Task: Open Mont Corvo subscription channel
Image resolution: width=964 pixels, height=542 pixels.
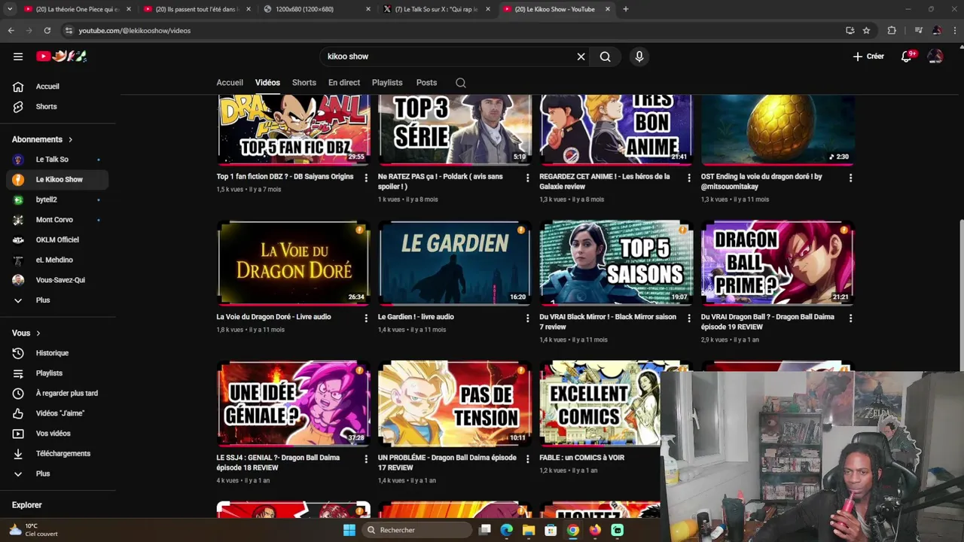Action: click(57, 220)
